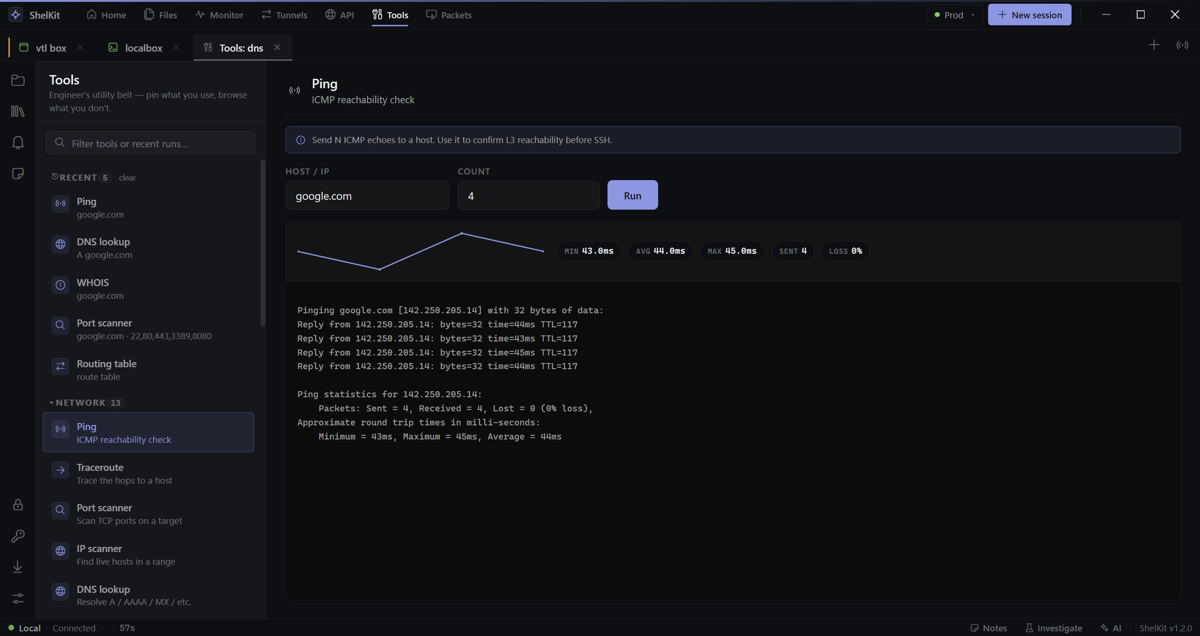Click the AVG 44.0ms stat chip
This screenshot has height=636, width=1200.
[660, 251]
